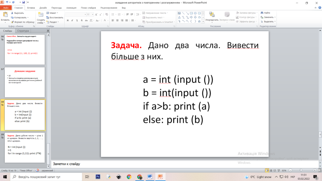Switch to Design (Дизайн) ribbon tab
322x181 pixels.
(43, 8)
